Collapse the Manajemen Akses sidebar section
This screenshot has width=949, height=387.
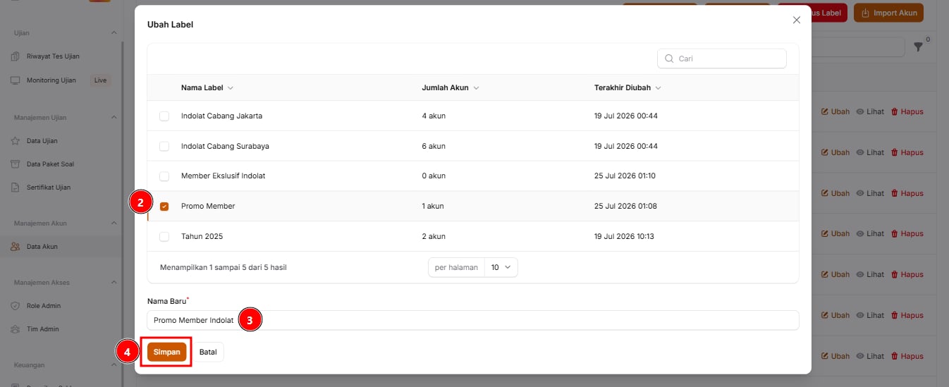114,283
